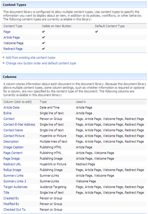Edit the Description column
Image resolution: width=148 pixels, height=214 pixels.
tap(11, 141)
